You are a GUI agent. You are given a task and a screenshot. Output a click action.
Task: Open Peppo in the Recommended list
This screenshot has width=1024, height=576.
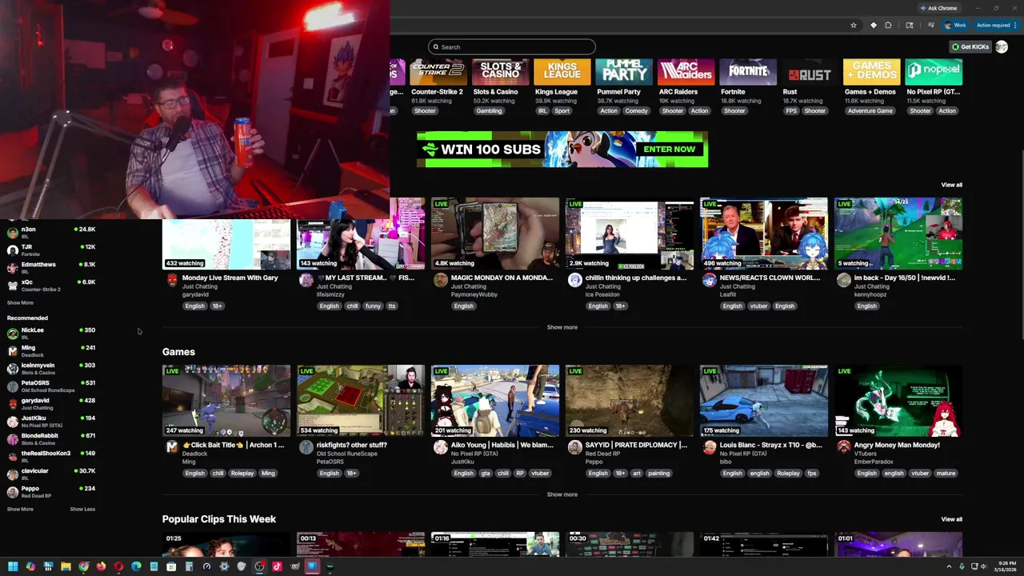51,491
